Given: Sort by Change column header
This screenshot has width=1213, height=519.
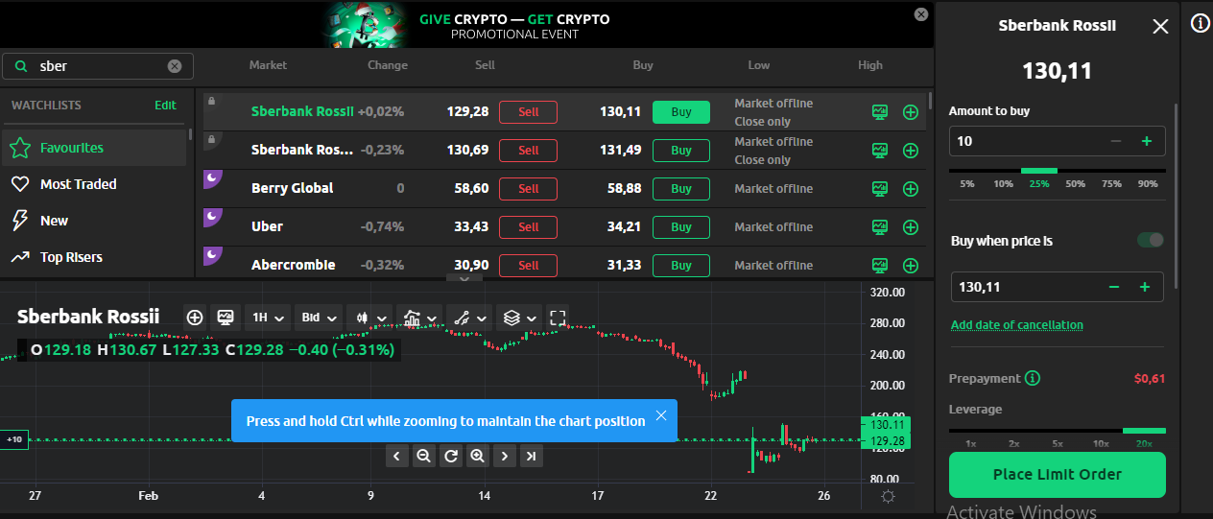Looking at the screenshot, I should tap(388, 65).
